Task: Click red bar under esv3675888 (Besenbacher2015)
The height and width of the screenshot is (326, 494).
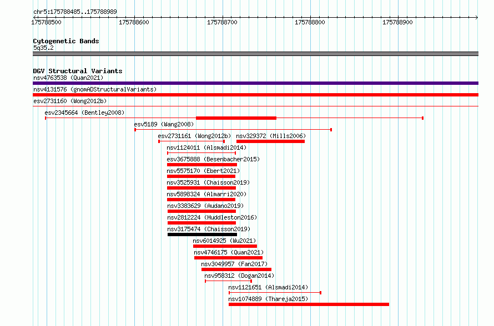Action: click(x=202, y=165)
